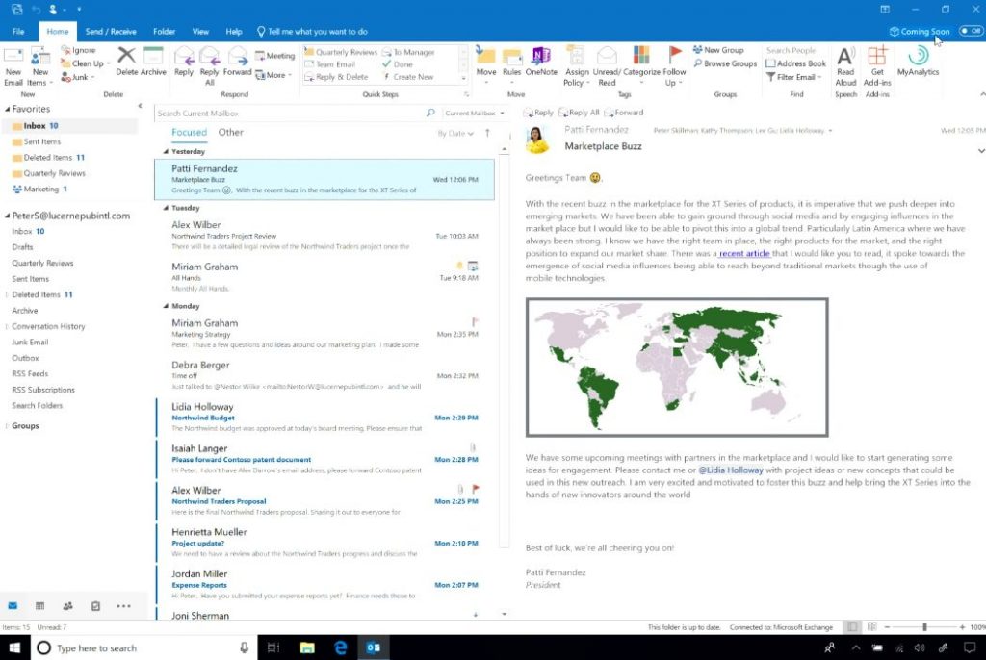
Task: Launch MyAnalytics add-in
Action: click(918, 62)
